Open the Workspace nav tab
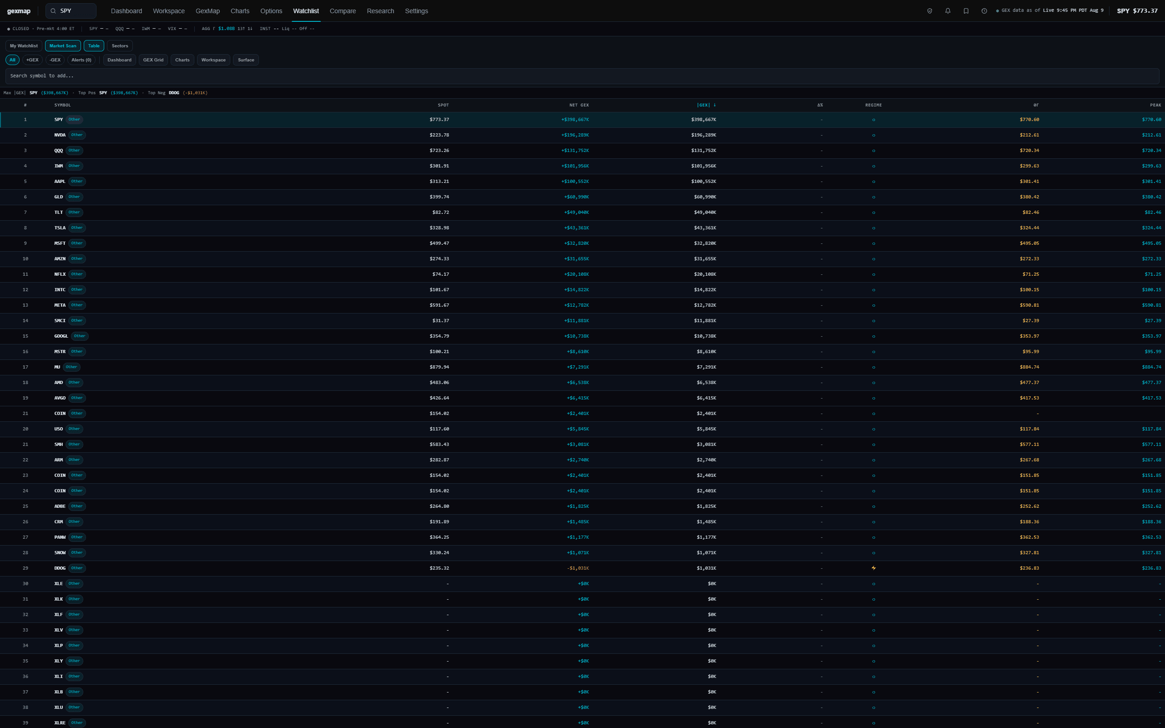1165x728 pixels. [x=168, y=11]
